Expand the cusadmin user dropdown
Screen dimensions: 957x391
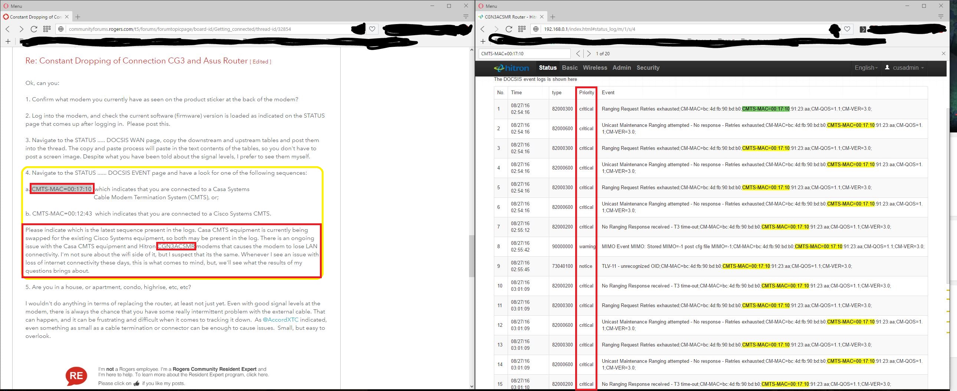(904, 68)
